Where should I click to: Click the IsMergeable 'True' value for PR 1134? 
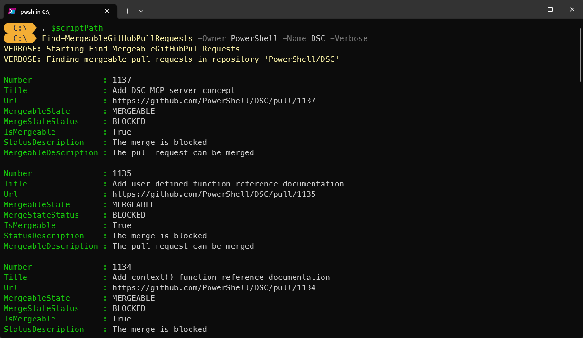(x=121, y=319)
